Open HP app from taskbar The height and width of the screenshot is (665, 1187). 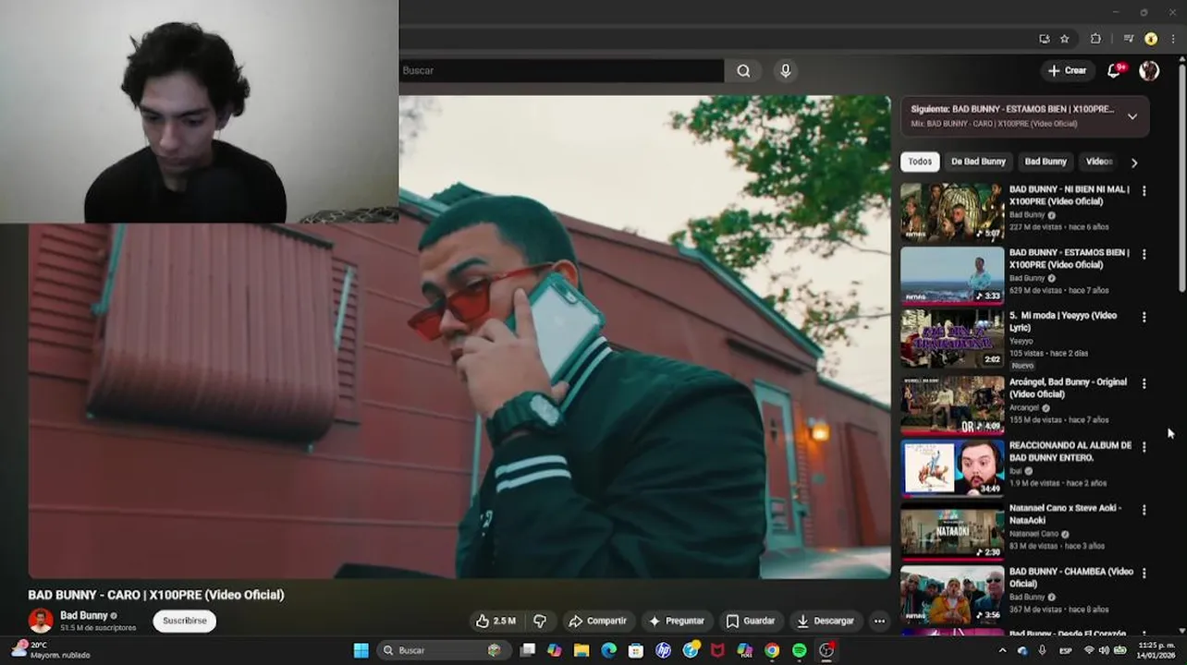click(x=663, y=650)
